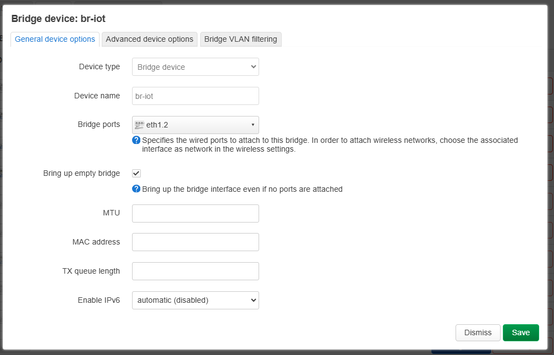
Task: Click the eth1.2 network port icon
Action: [x=140, y=125]
